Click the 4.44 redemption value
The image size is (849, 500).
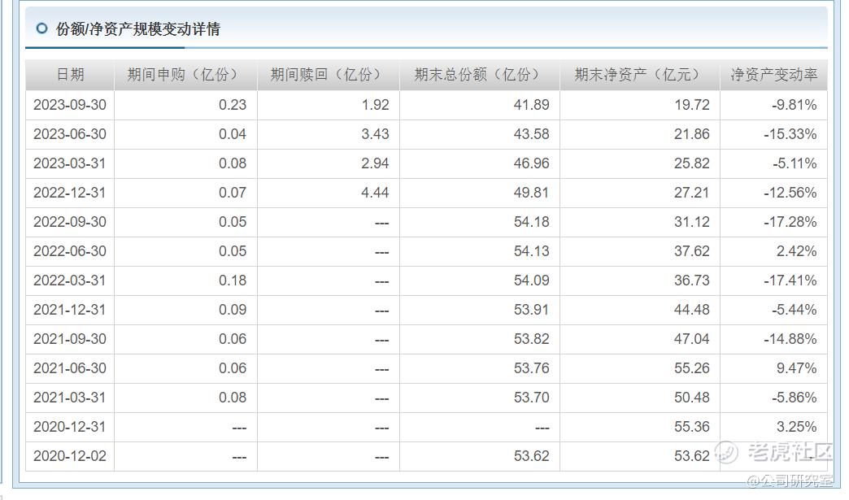pyautogui.click(x=375, y=193)
